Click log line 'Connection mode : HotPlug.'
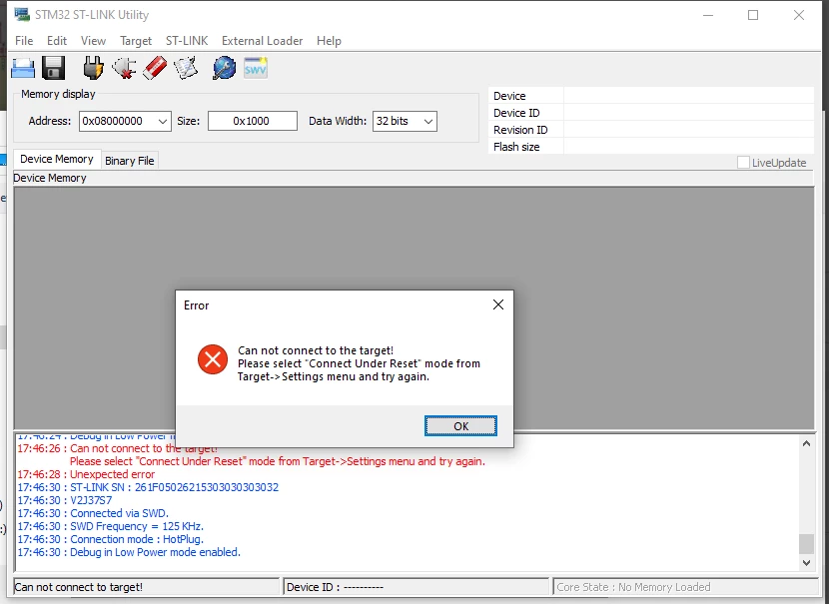Image resolution: width=829 pixels, height=604 pixels. (111, 539)
